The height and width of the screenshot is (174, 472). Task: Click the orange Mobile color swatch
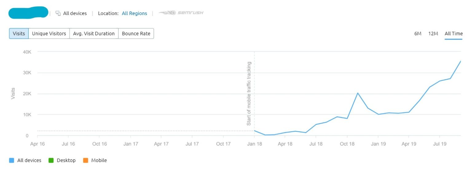[x=85, y=160]
